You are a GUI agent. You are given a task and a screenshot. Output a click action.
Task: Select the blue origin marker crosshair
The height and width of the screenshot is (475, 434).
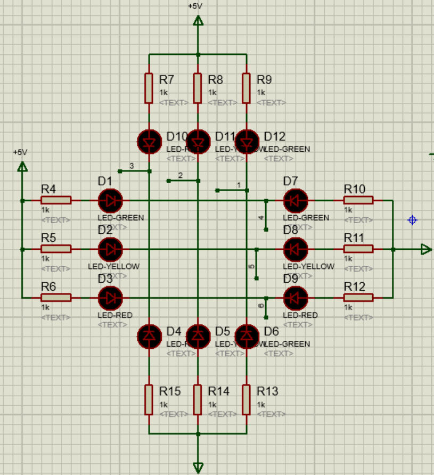412,220
